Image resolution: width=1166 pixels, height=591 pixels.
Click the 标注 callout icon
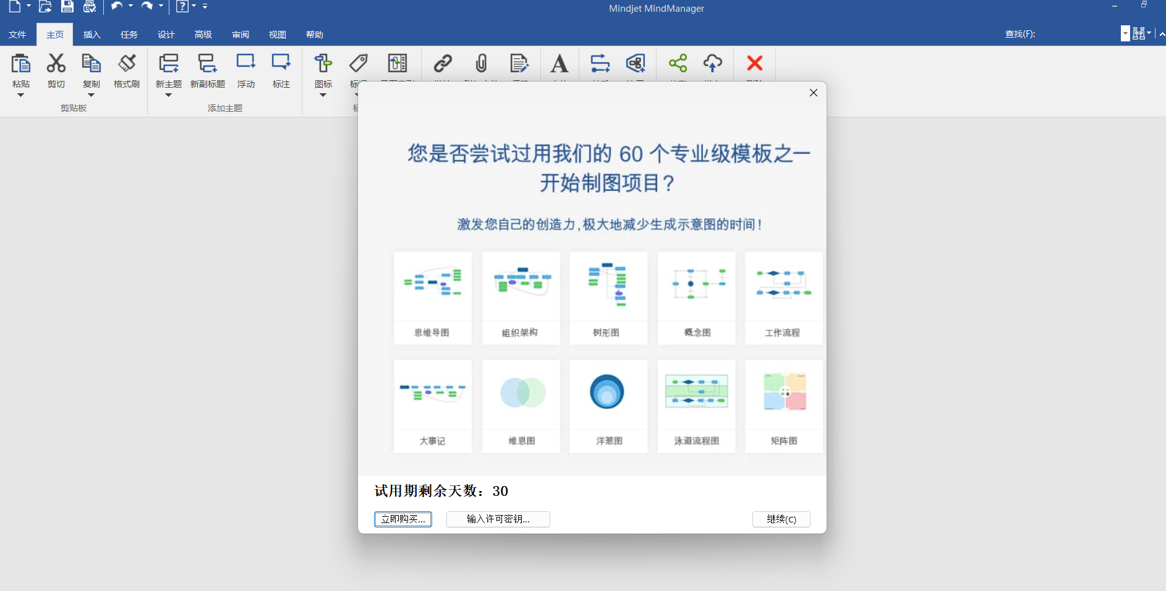(281, 63)
